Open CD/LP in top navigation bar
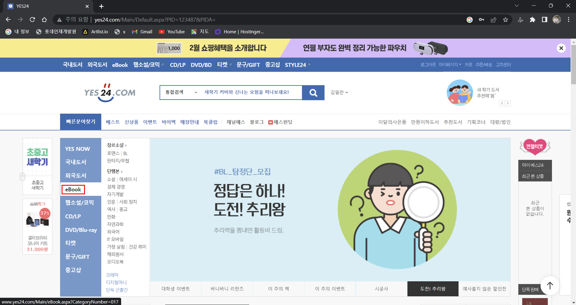This screenshot has width=576, height=305. pos(178,65)
